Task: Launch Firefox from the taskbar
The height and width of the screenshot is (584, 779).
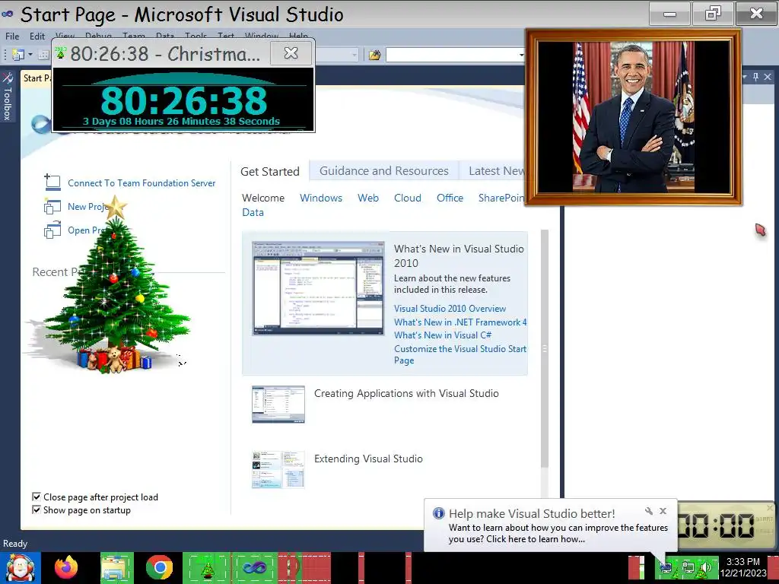Action: click(x=66, y=567)
